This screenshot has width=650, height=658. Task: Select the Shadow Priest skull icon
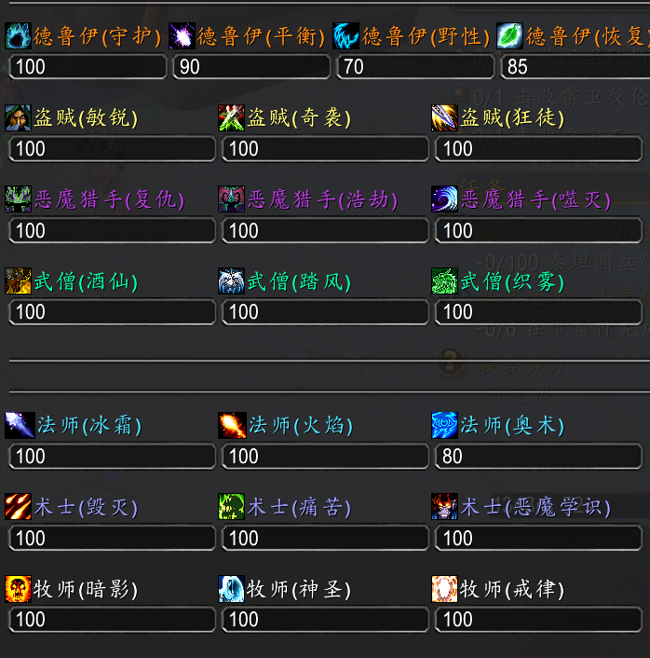click(18, 589)
